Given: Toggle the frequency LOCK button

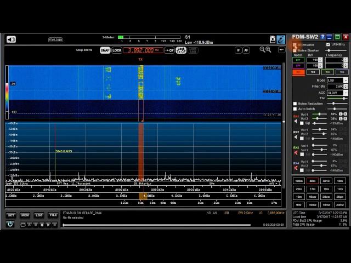Looking at the screenshot, I should coord(117,50).
